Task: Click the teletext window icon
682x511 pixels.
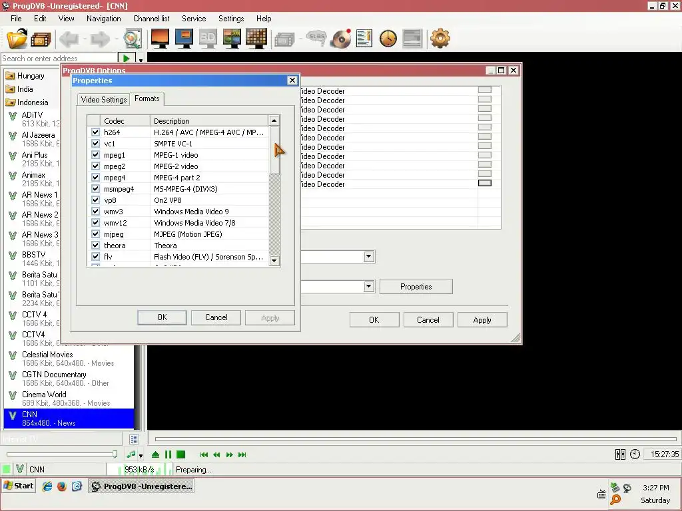Action: (412, 38)
